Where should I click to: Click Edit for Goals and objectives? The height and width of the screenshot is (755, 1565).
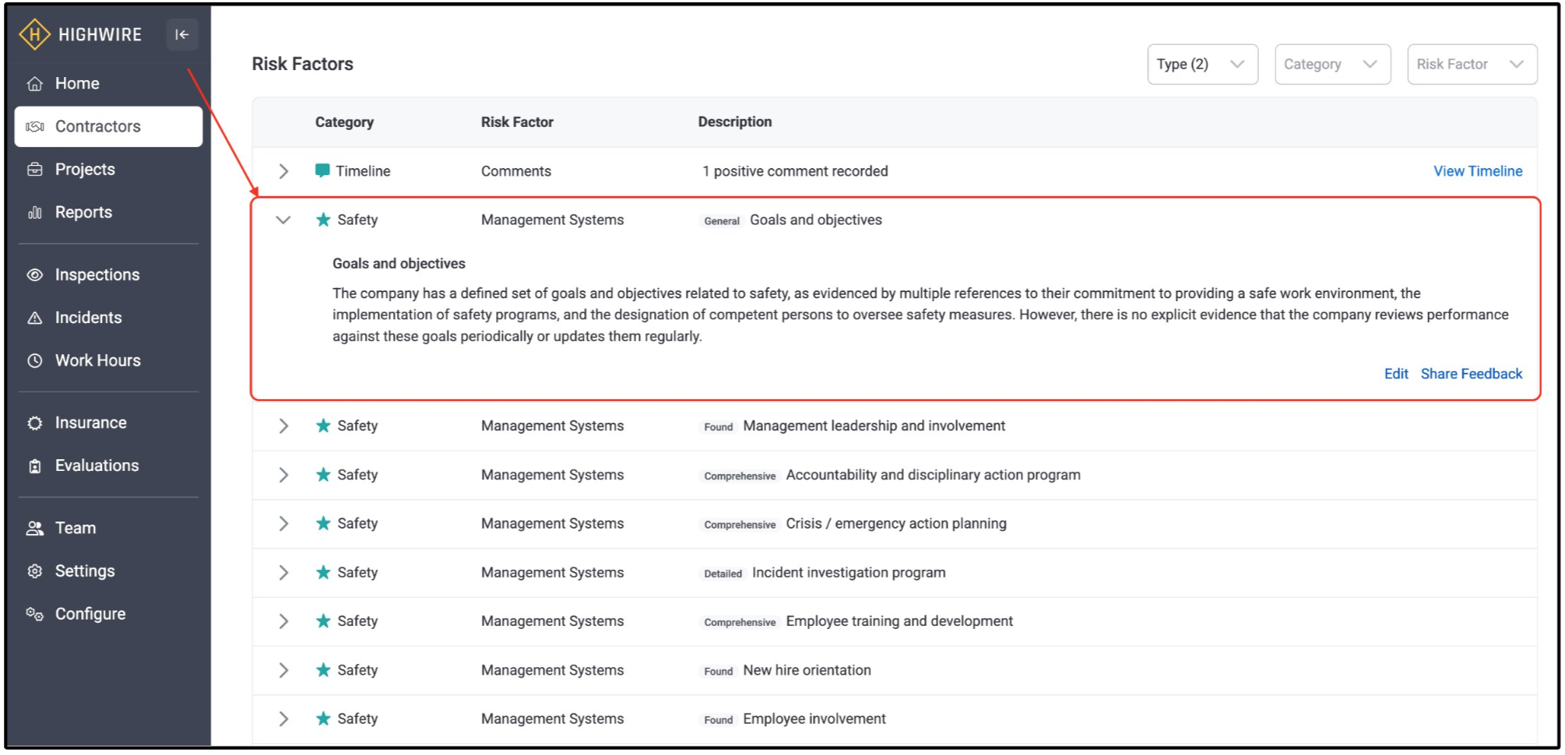click(x=1396, y=374)
